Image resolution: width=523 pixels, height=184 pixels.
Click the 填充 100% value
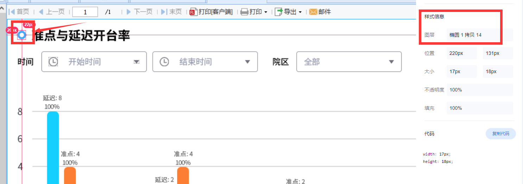[480, 108]
